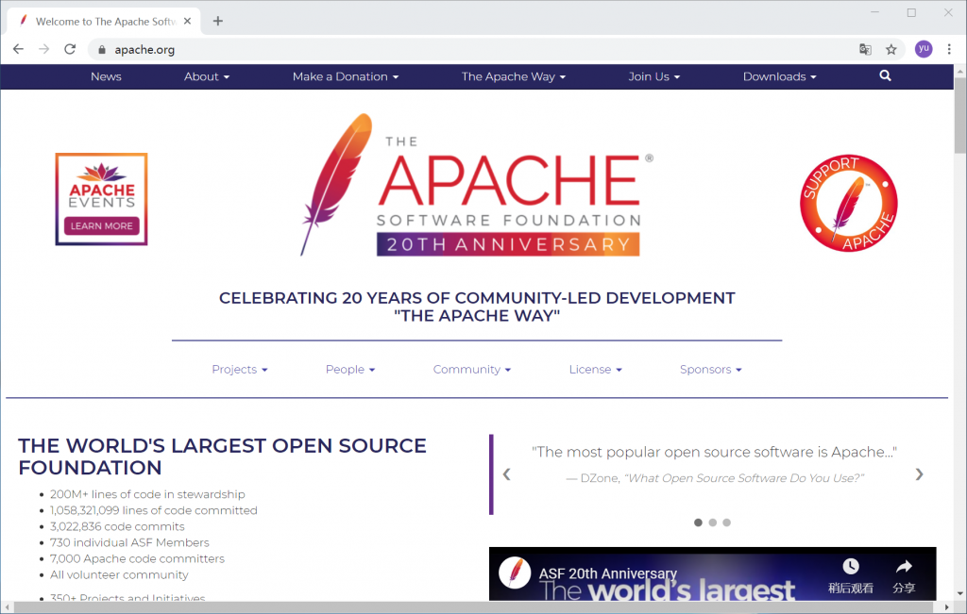This screenshot has height=614, width=967.
Task: Click the browser reload page icon
Action: (70, 50)
